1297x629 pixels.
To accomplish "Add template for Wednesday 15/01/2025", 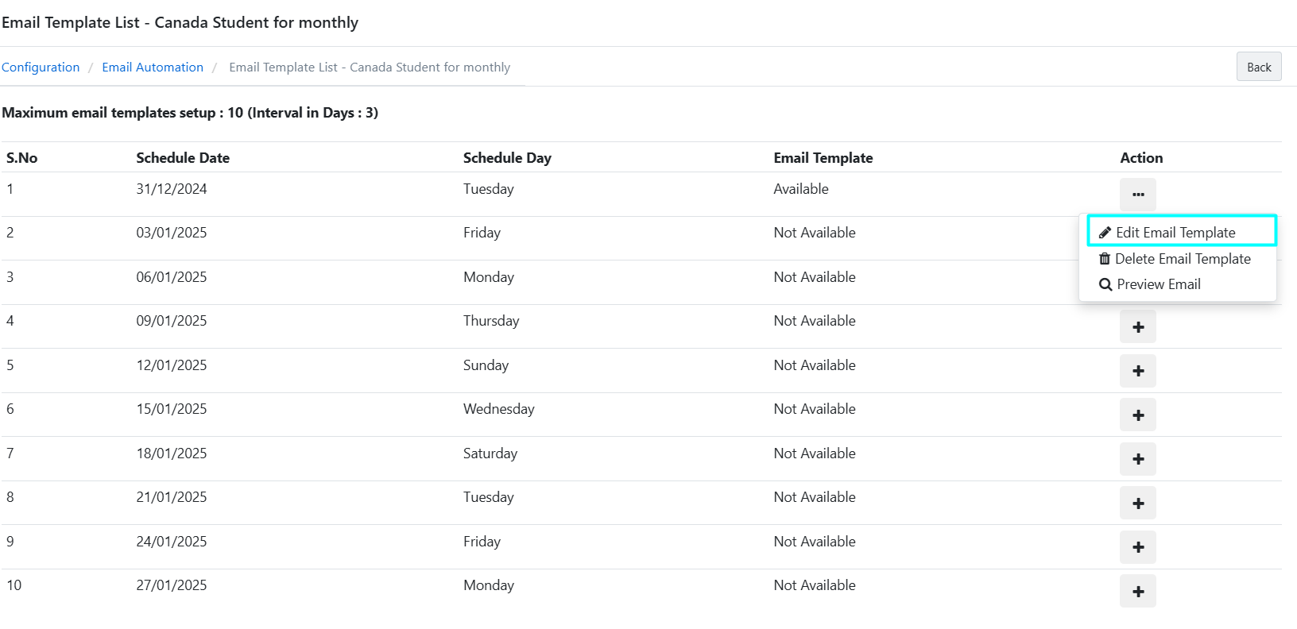I will pyautogui.click(x=1138, y=415).
